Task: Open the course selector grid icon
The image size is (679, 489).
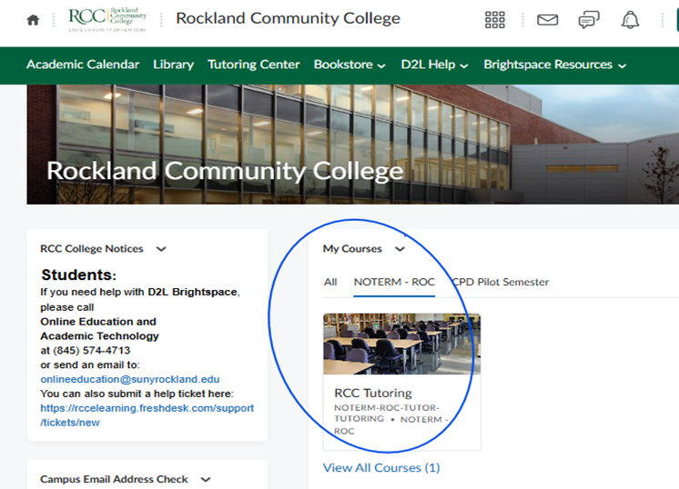Action: click(495, 20)
